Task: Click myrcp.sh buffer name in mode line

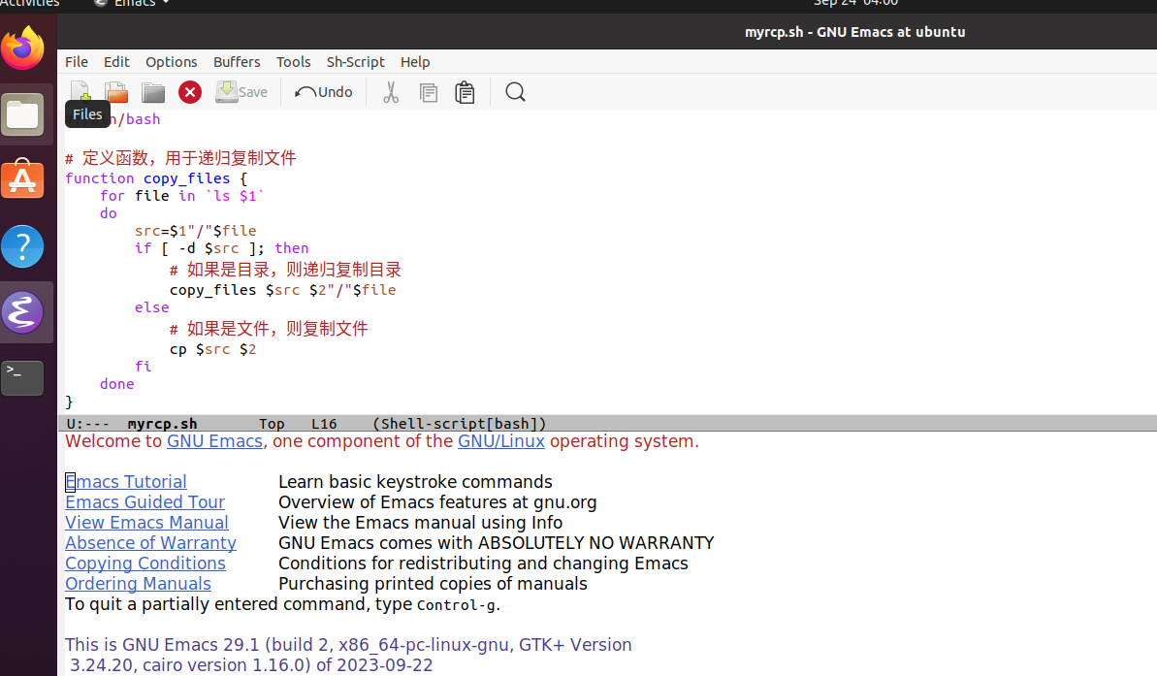Action: [x=162, y=424]
